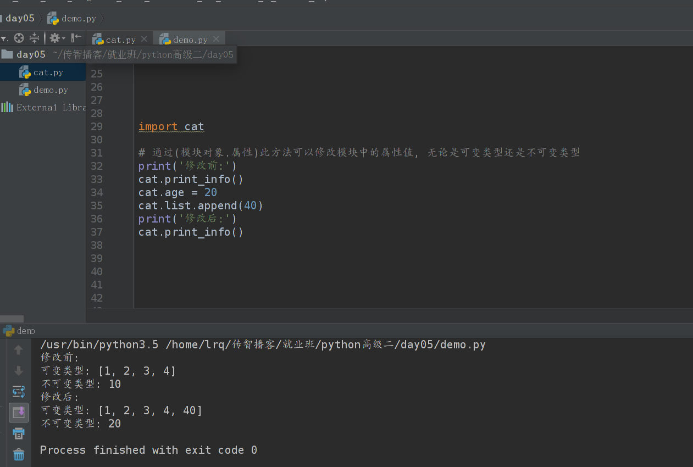Click the scroll from source target icon
This screenshot has width=693, height=467.
[x=19, y=38]
